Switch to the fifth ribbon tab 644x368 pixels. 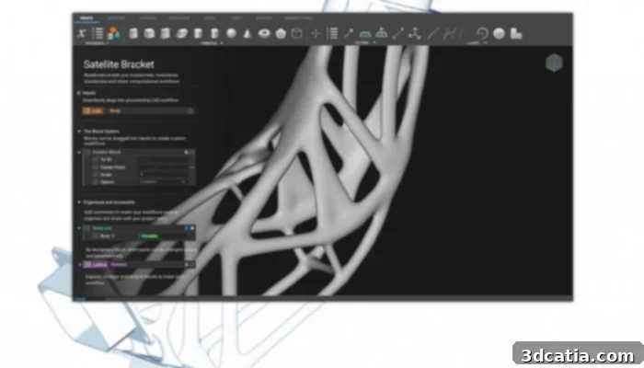point(210,18)
